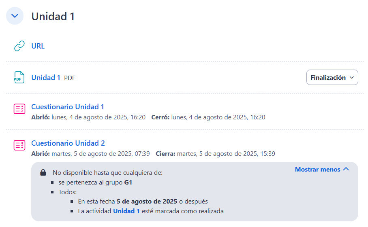Click the URL chain-link icon

[x=19, y=46]
